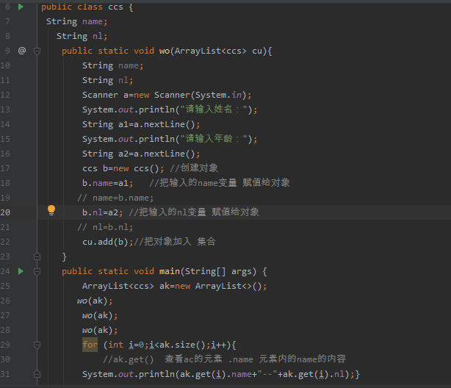Click 'Scanner a=new Scanner(System.in);' line
This screenshot has width=451, height=388.
(x=167, y=95)
